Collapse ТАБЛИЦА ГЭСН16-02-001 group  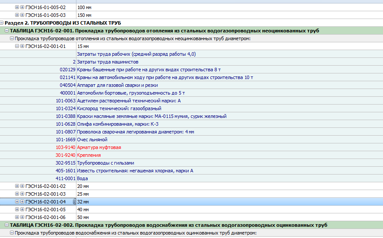pos(7,31)
